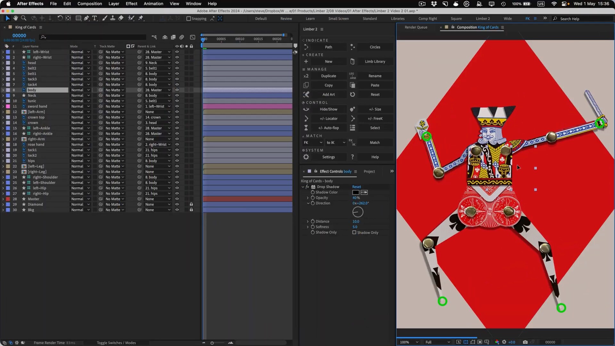This screenshot has width=615, height=346.
Task: Click Reset link for Drop Shadow effect
Action: [x=356, y=187]
